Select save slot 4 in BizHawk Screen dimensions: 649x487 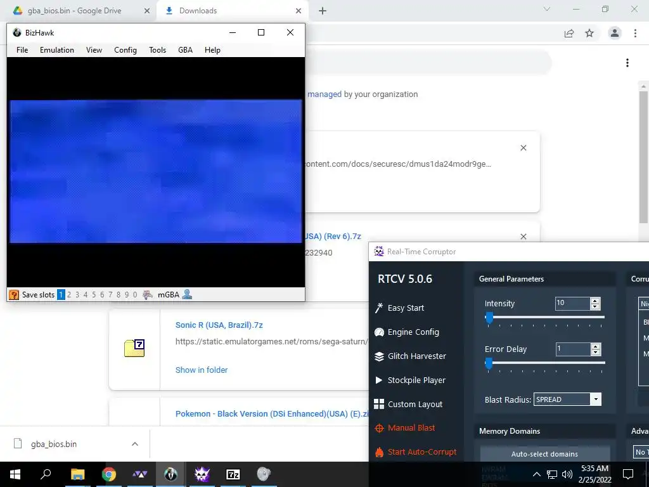pos(86,295)
